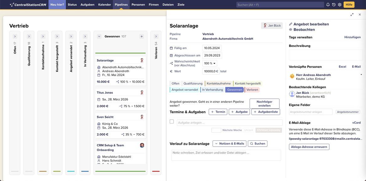Viewport: 366px width, 181px height.
Task: Open the Notizen & E-Mails filter dropdown
Action: tap(229, 143)
